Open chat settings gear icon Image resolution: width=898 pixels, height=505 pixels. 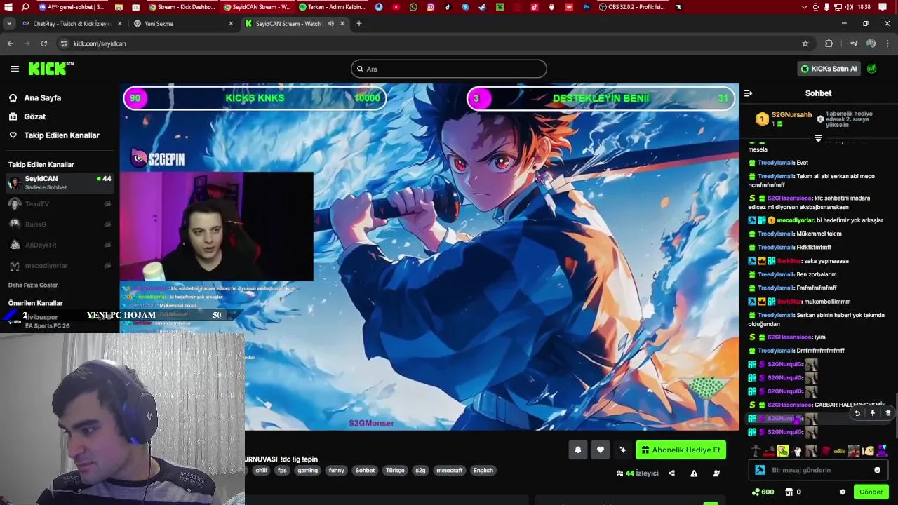coord(843,492)
